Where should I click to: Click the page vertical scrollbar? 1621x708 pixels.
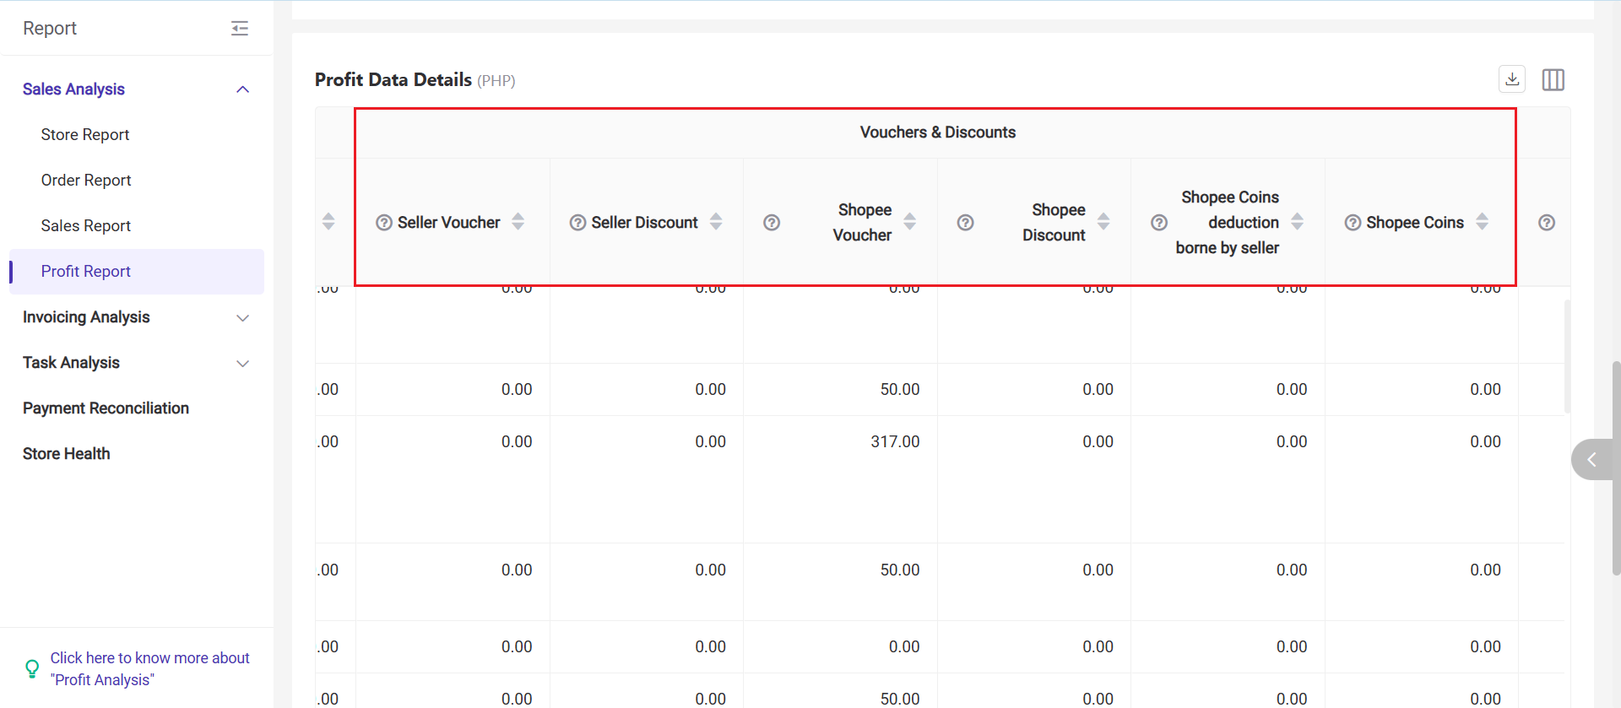coord(1616,468)
